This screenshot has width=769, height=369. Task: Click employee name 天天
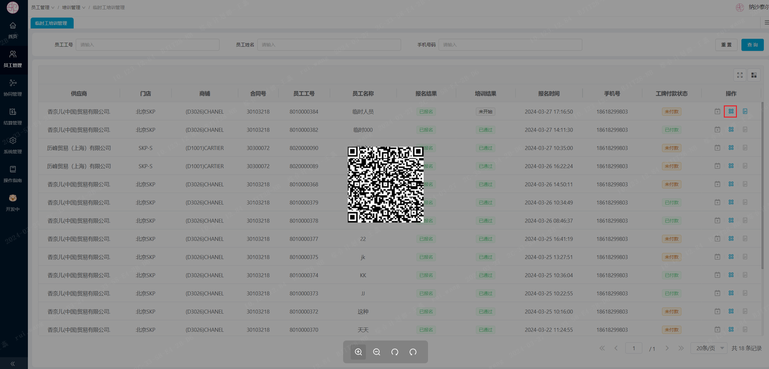pos(363,330)
